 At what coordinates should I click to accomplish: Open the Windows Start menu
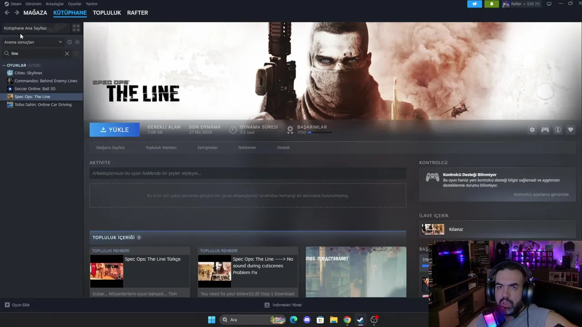click(x=211, y=320)
